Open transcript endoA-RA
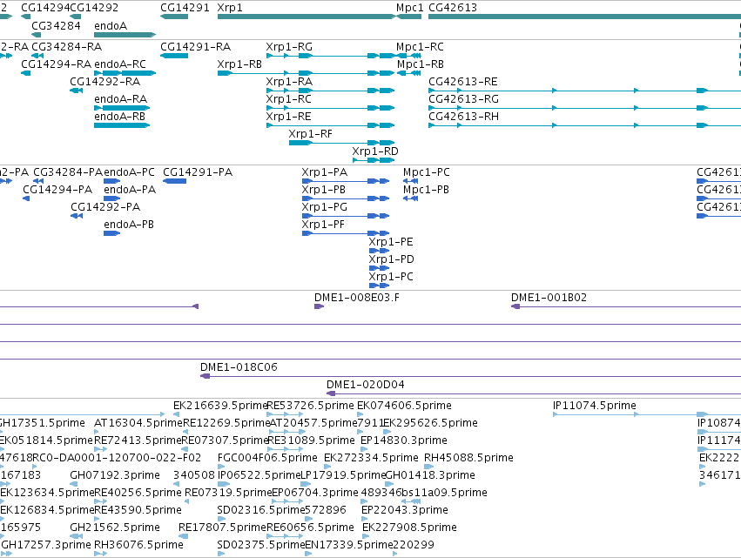 pyautogui.click(x=120, y=99)
